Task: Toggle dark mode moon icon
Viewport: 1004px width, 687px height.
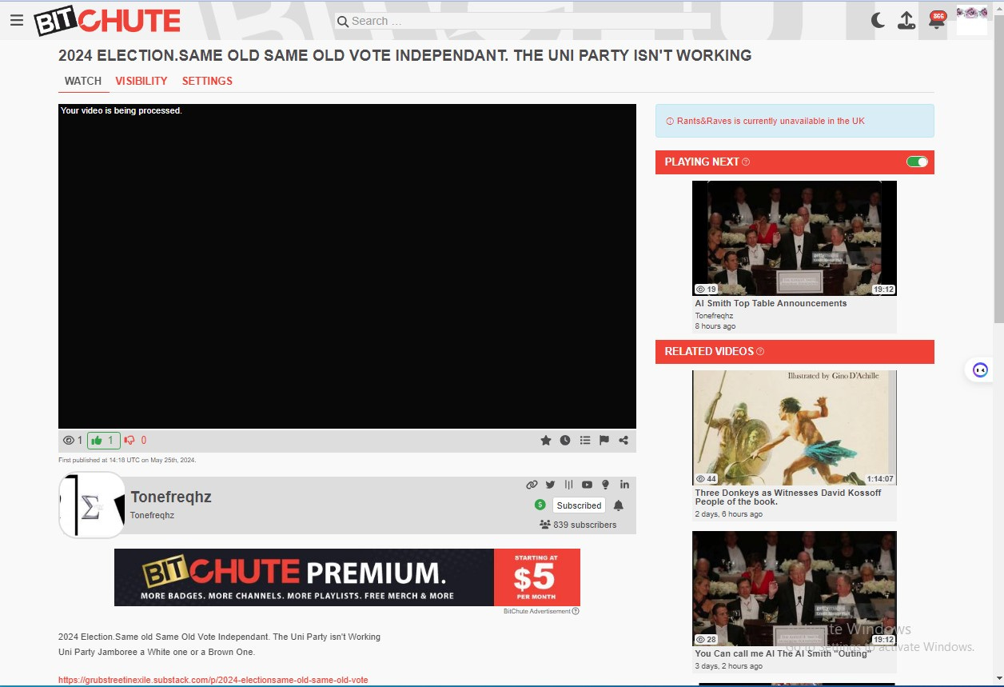Action: [878, 21]
